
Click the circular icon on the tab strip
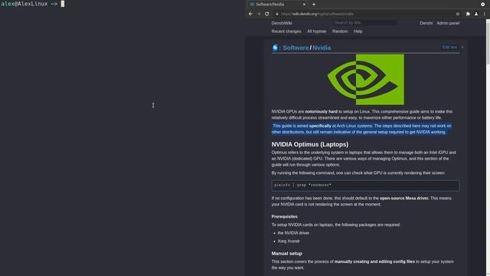coord(483,5)
